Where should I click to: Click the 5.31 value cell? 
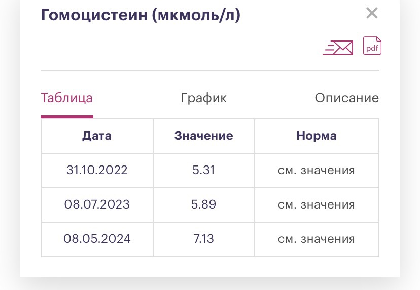point(203,170)
